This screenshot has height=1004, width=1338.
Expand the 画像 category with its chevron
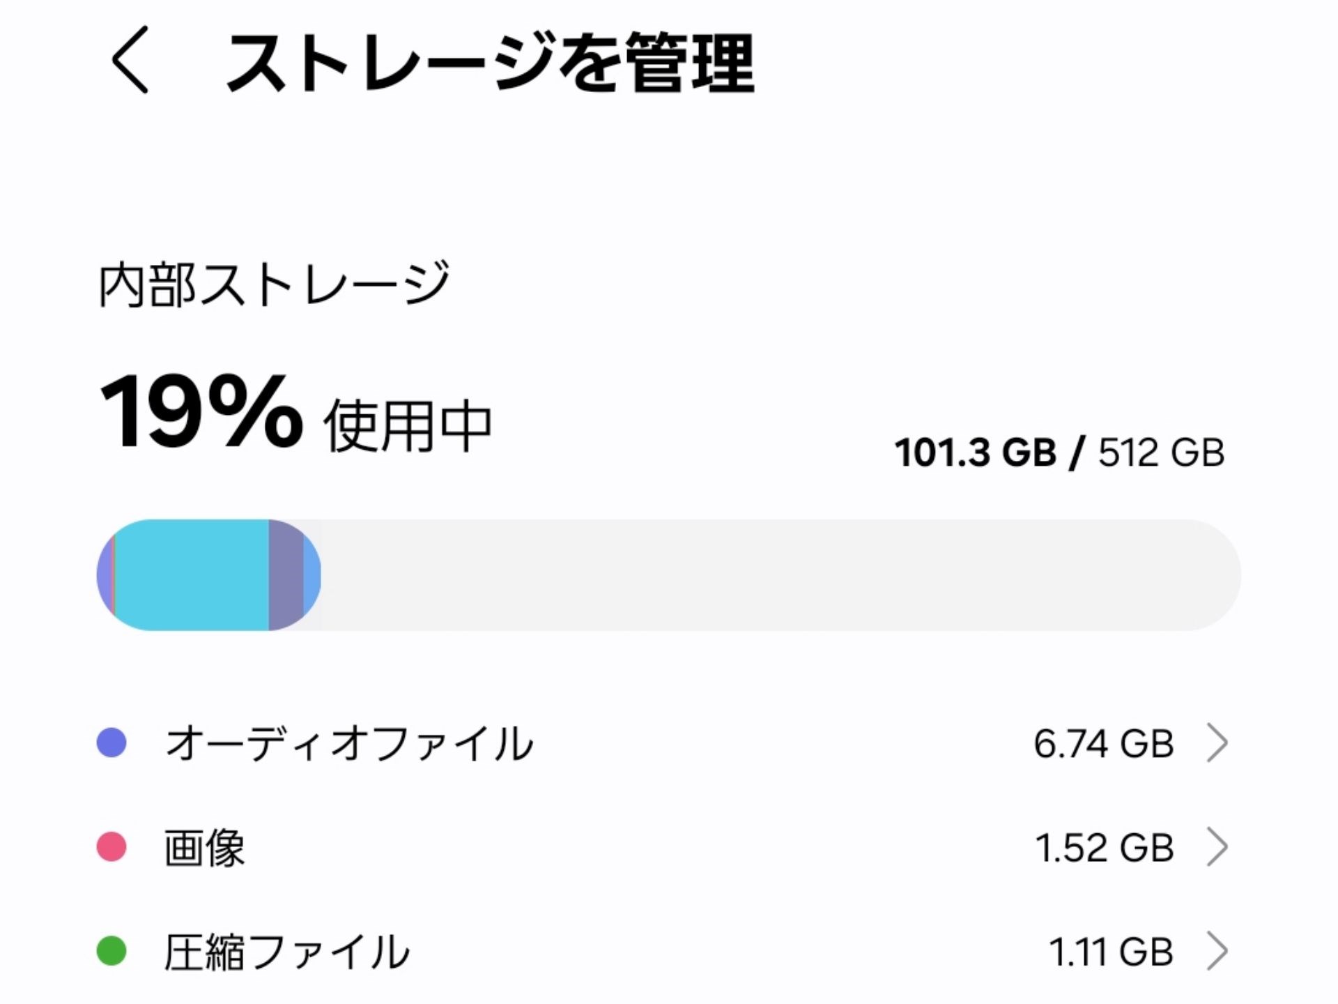(x=1220, y=846)
